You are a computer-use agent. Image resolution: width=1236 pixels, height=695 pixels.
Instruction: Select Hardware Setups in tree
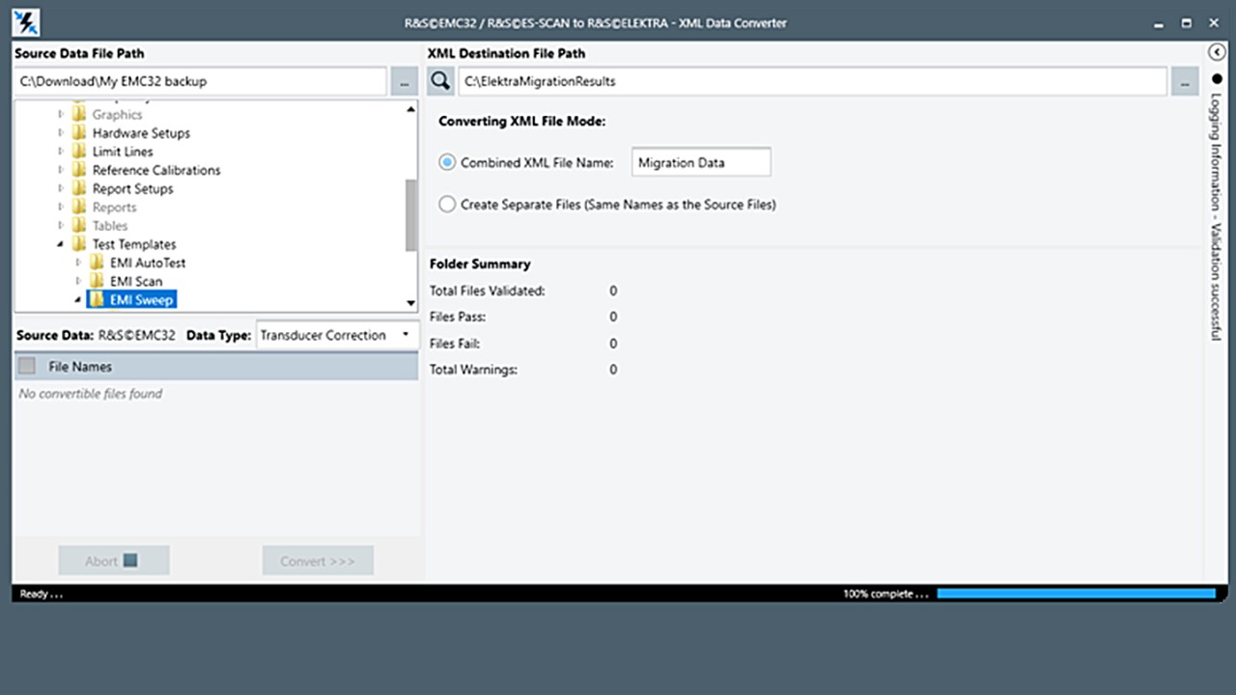141,132
